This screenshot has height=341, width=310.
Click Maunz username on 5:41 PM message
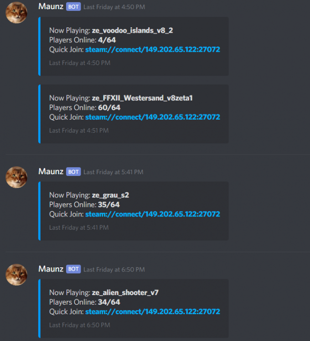(x=51, y=171)
